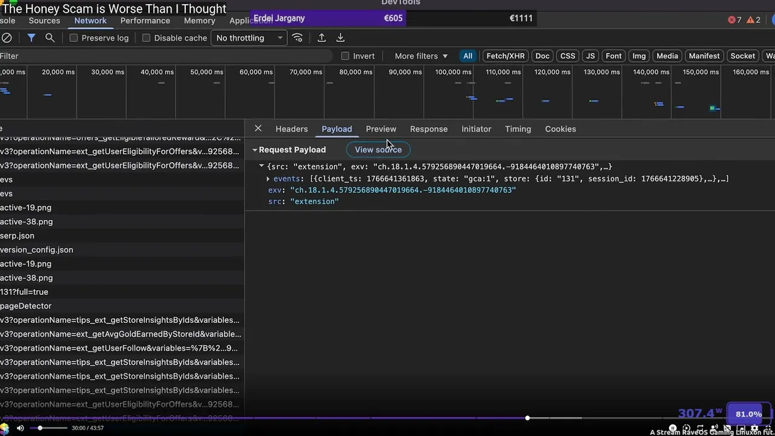Select the pageDetector request row

point(121,306)
